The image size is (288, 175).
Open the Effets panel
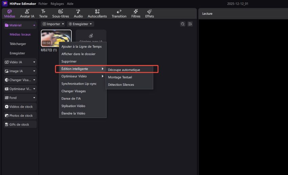pyautogui.click(x=149, y=14)
